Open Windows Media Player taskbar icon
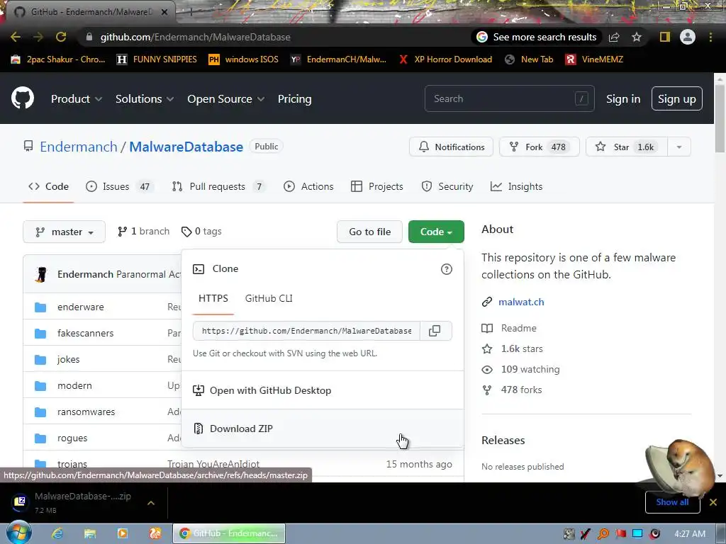Image resolution: width=726 pixels, height=544 pixels. (x=123, y=533)
